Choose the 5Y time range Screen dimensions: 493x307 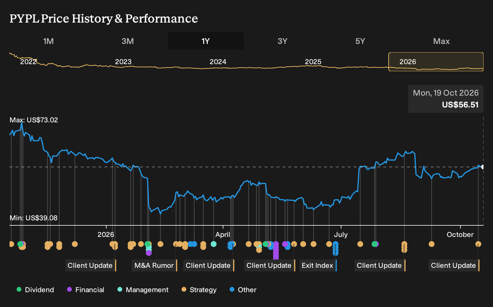point(360,41)
